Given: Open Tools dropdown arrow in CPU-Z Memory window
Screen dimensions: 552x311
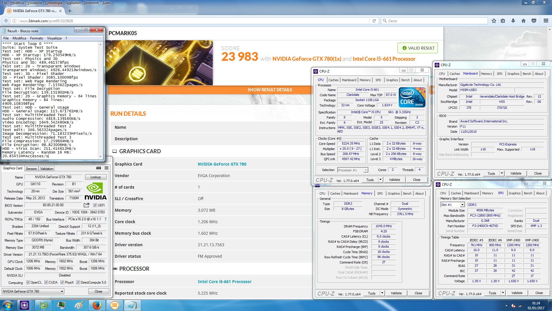Looking at the screenshot, I should (382, 293).
